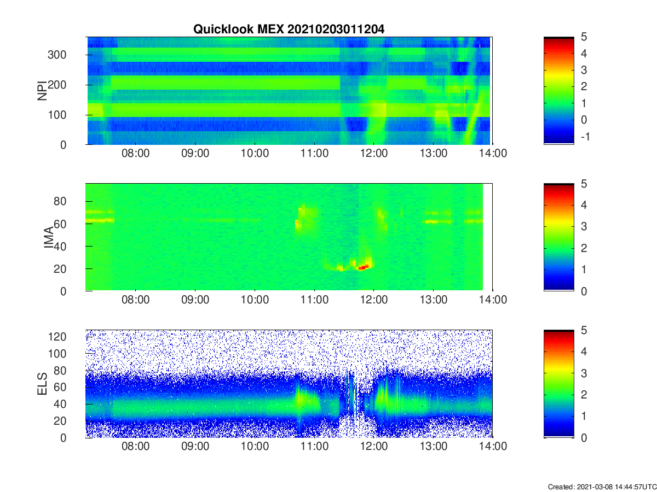Click the 4 label on the ELS color bar
The height and width of the screenshot is (492, 657).
point(584,352)
